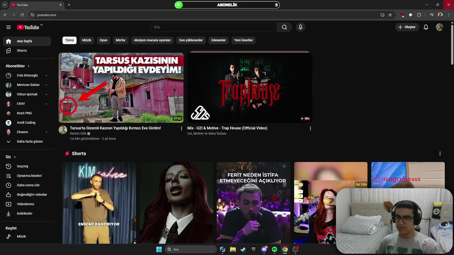454x255 pixels.
Task: Click the Windows Start button
Action: tap(159, 249)
